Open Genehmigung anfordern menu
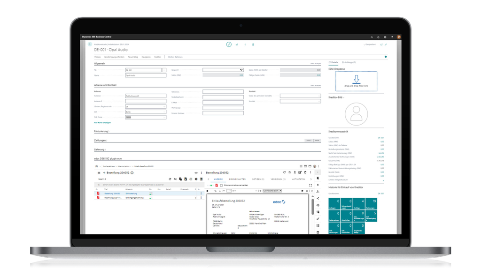This screenshot has height=276, width=481. (114, 57)
